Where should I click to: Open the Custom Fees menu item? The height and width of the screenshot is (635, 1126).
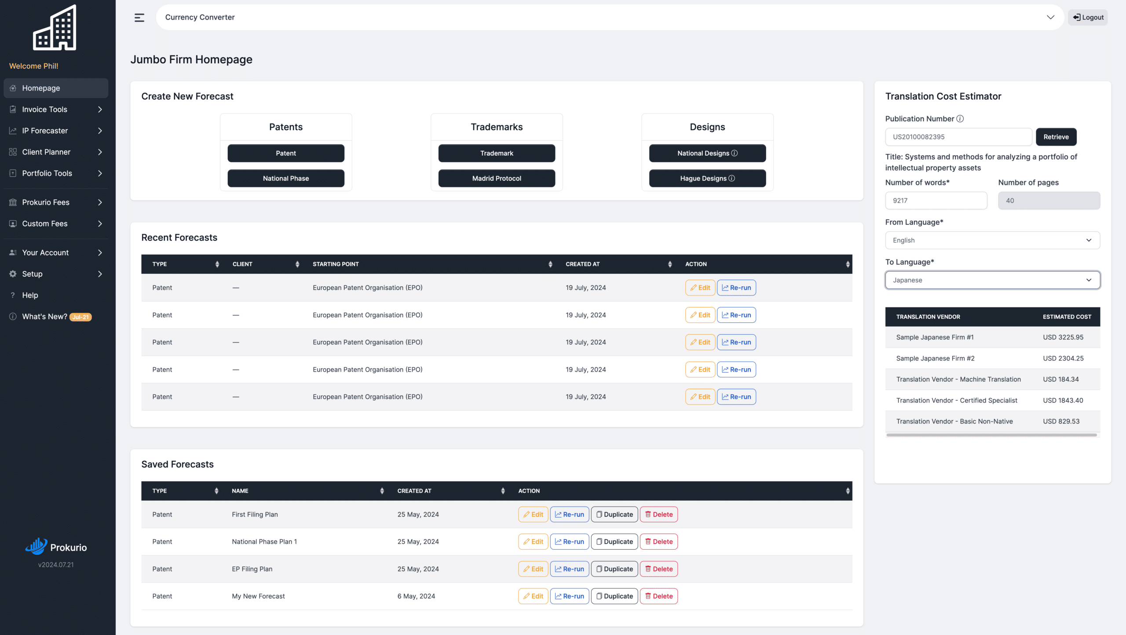click(x=56, y=223)
